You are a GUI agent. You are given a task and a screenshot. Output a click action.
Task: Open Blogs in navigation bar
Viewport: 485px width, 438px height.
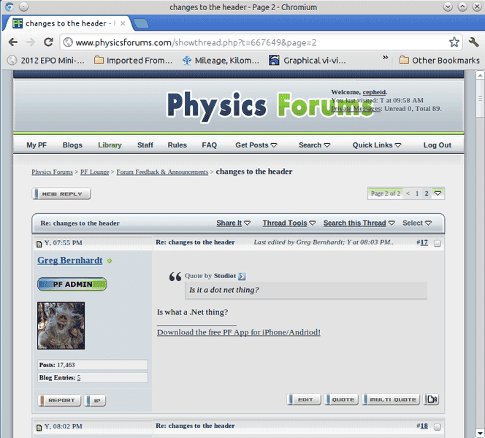72,145
